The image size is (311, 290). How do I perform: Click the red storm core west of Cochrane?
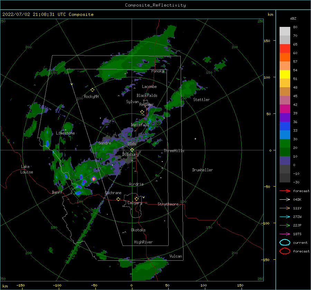[x=94, y=179]
